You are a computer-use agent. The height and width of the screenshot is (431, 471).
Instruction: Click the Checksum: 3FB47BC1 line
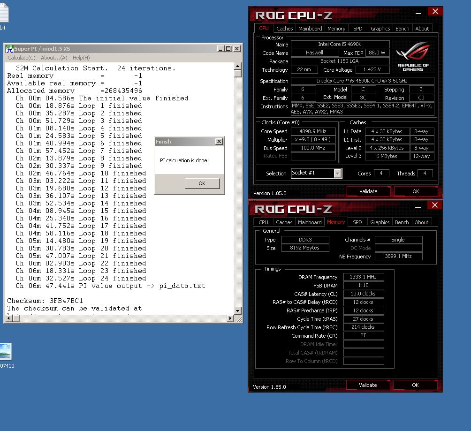[x=45, y=301]
